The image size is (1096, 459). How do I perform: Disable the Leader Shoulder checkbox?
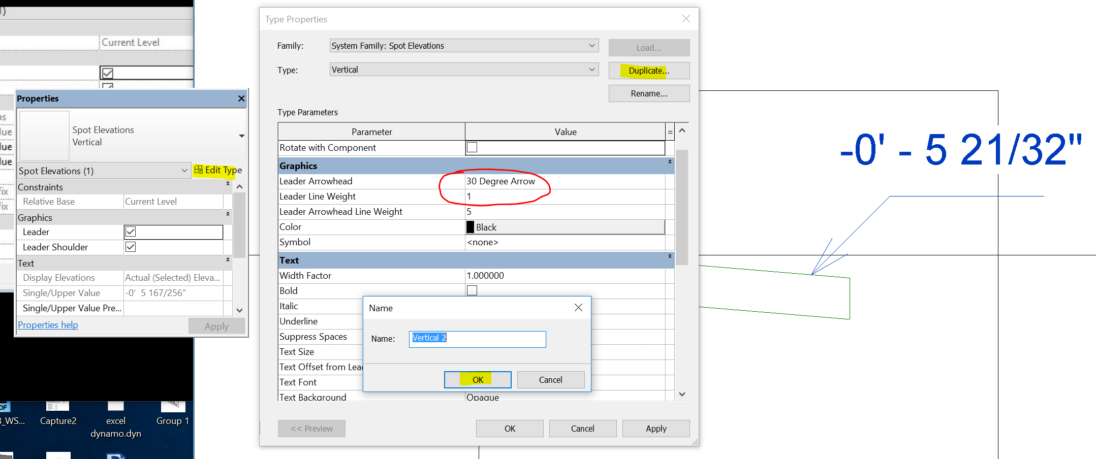tap(130, 247)
